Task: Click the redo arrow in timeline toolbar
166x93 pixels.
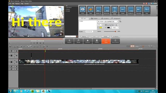Action: (24, 47)
